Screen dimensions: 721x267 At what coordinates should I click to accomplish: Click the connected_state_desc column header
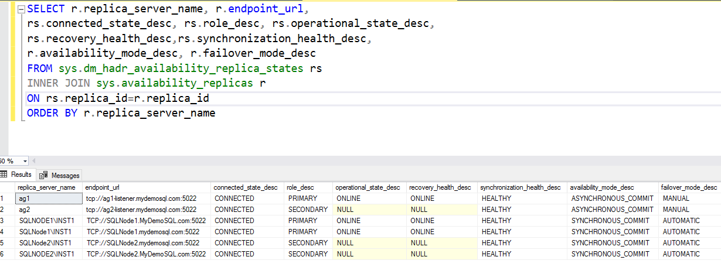click(246, 187)
